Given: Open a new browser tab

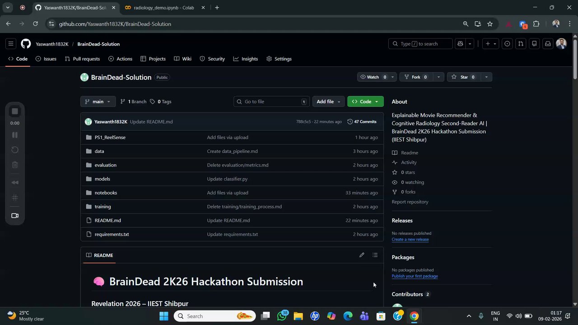Looking at the screenshot, I should click(217, 8).
